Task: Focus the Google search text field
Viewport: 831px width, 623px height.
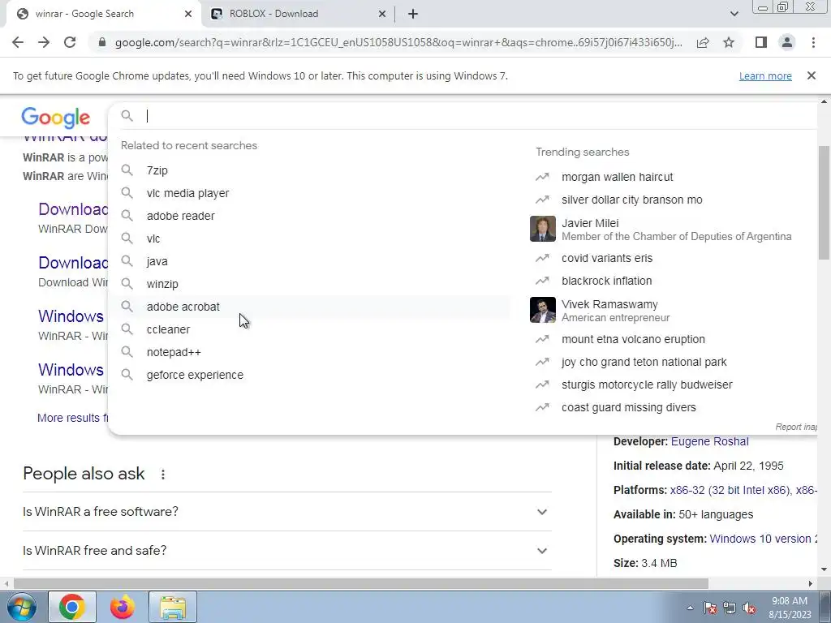Action: click(477, 116)
